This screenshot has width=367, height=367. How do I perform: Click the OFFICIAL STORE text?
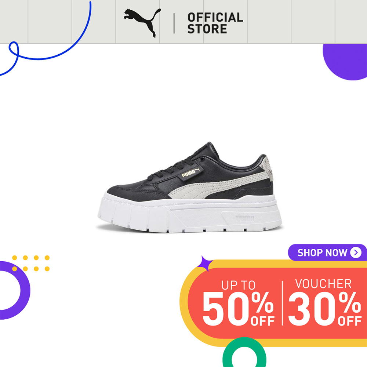point(215,23)
